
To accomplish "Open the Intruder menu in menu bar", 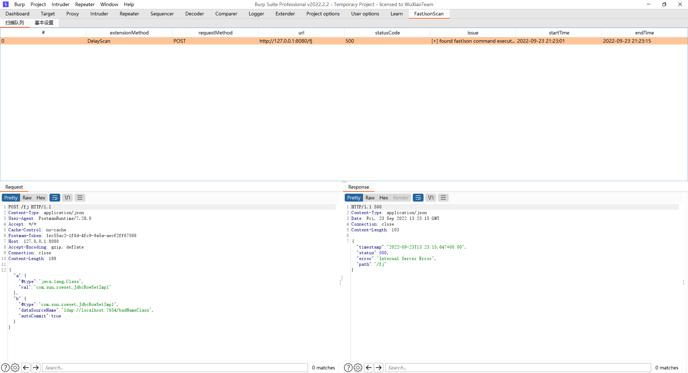I will [x=61, y=4].
